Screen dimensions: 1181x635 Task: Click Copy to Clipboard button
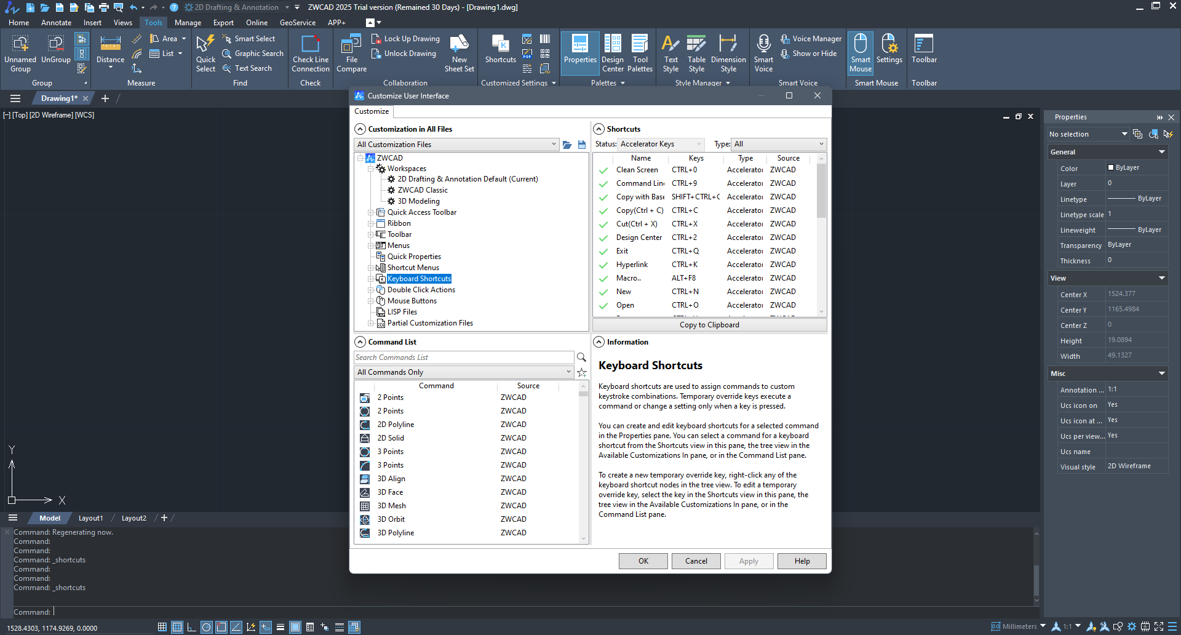click(709, 325)
